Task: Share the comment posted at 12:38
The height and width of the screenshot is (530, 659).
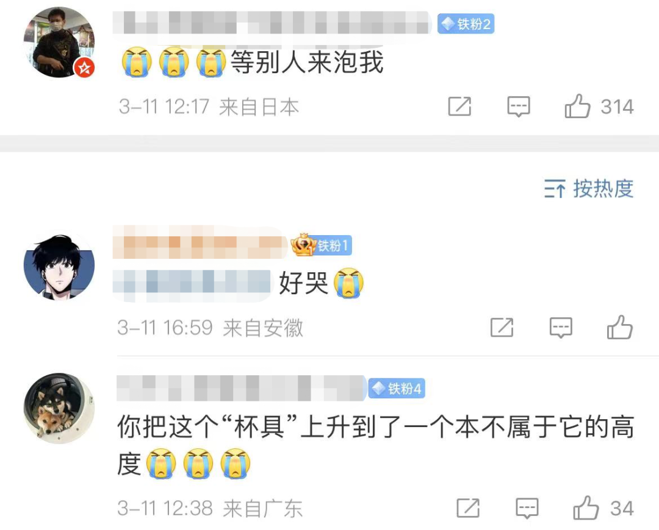Action: [x=468, y=507]
